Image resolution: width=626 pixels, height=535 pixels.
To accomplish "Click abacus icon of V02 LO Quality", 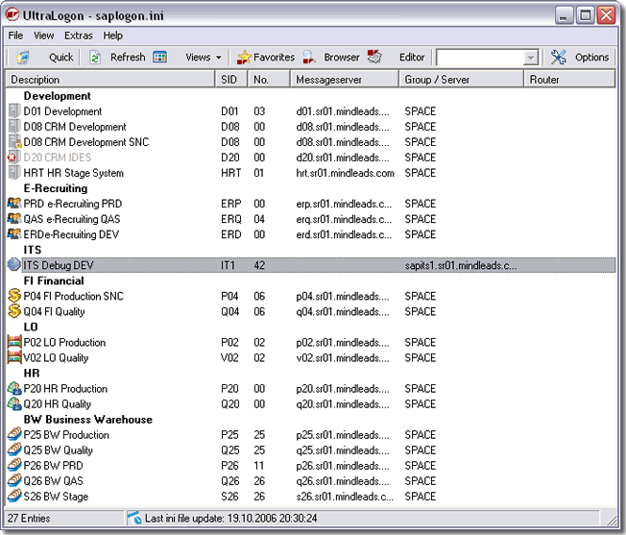I will tap(14, 357).
